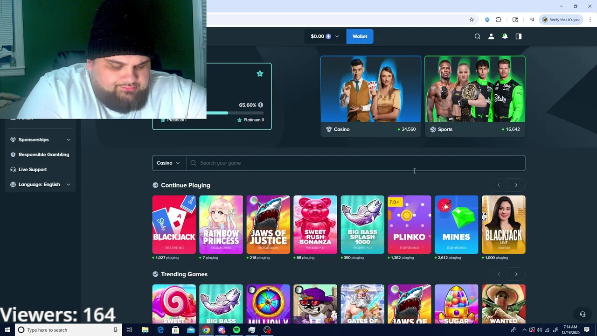Open the Le Bandit raccoon trending game
The height and width of the screenshot is (336, 597).
[315, 304]
